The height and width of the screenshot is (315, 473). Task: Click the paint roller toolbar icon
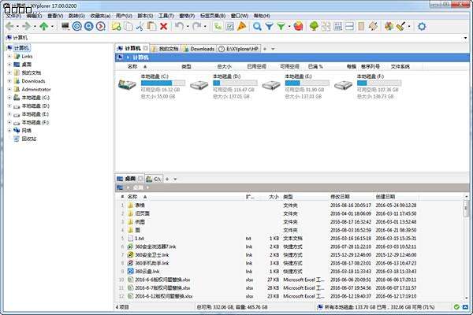coord(401,27)
